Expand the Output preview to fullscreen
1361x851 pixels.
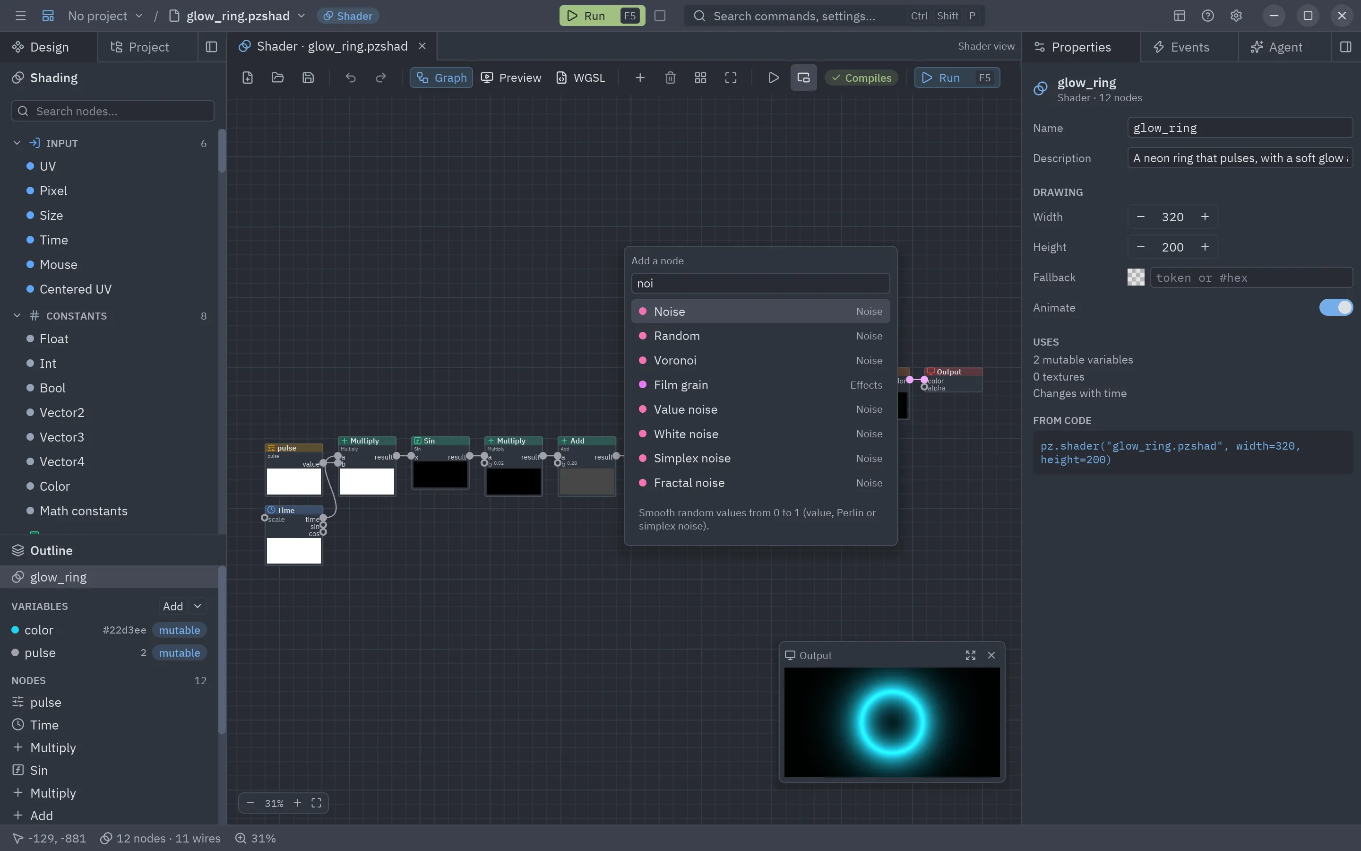click(971, 655)
